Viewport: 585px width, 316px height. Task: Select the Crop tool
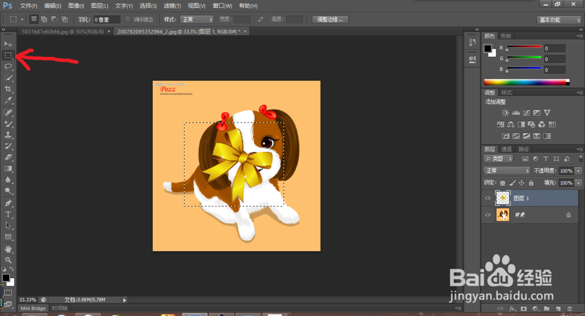click(8, 89)
